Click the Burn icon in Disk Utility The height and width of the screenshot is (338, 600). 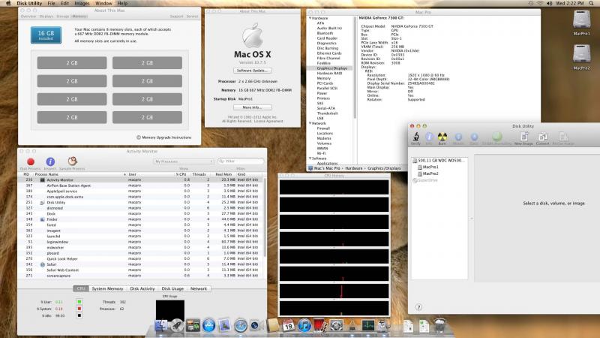click(x=443, y=137)
